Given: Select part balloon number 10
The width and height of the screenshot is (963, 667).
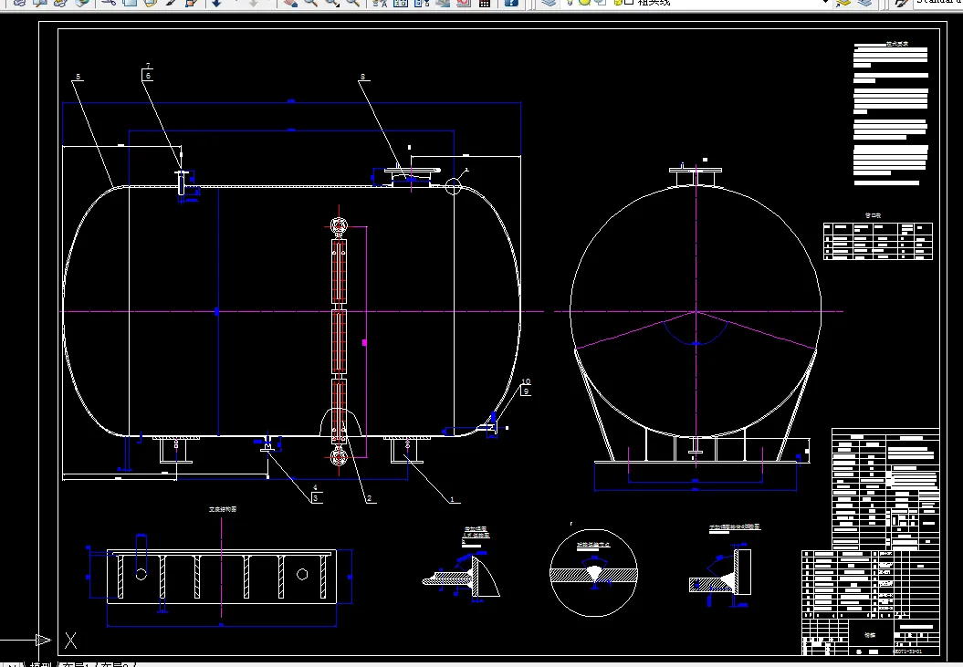Looking at the screenshot, I should pos(526,381).
